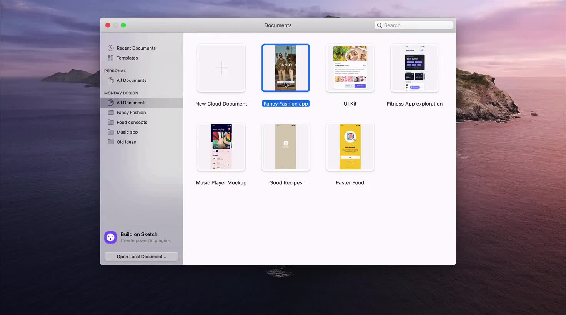566x315 pixels.
Task: Click the UI Kit document name
Action: click(x=350, y=104)
